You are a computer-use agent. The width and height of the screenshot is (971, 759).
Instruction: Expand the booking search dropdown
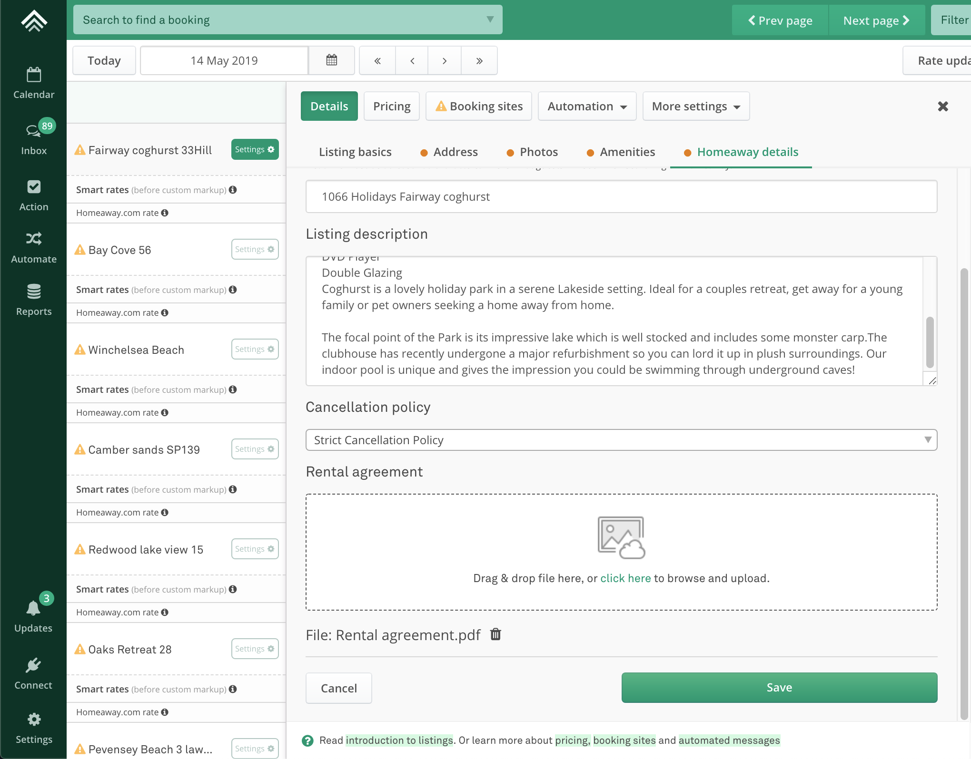coord(490,19)
